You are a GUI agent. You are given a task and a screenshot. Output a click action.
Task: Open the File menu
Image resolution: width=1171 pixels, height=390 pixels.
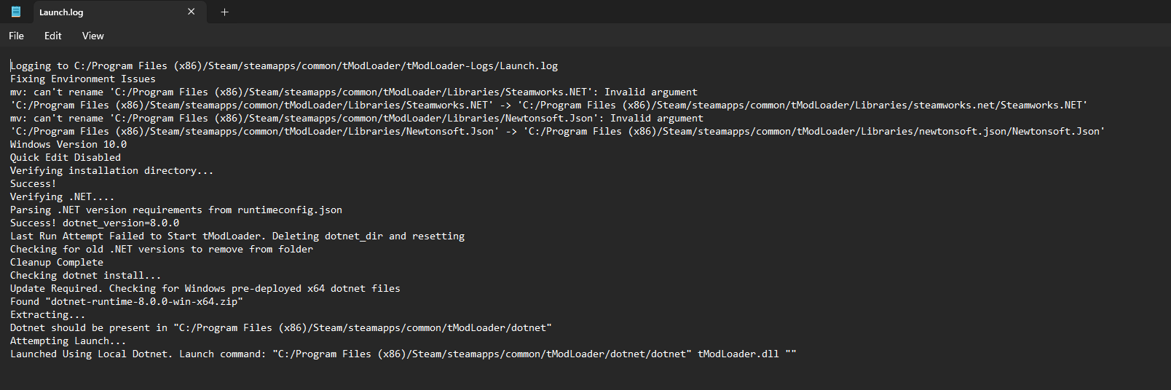tap(16, 36)
